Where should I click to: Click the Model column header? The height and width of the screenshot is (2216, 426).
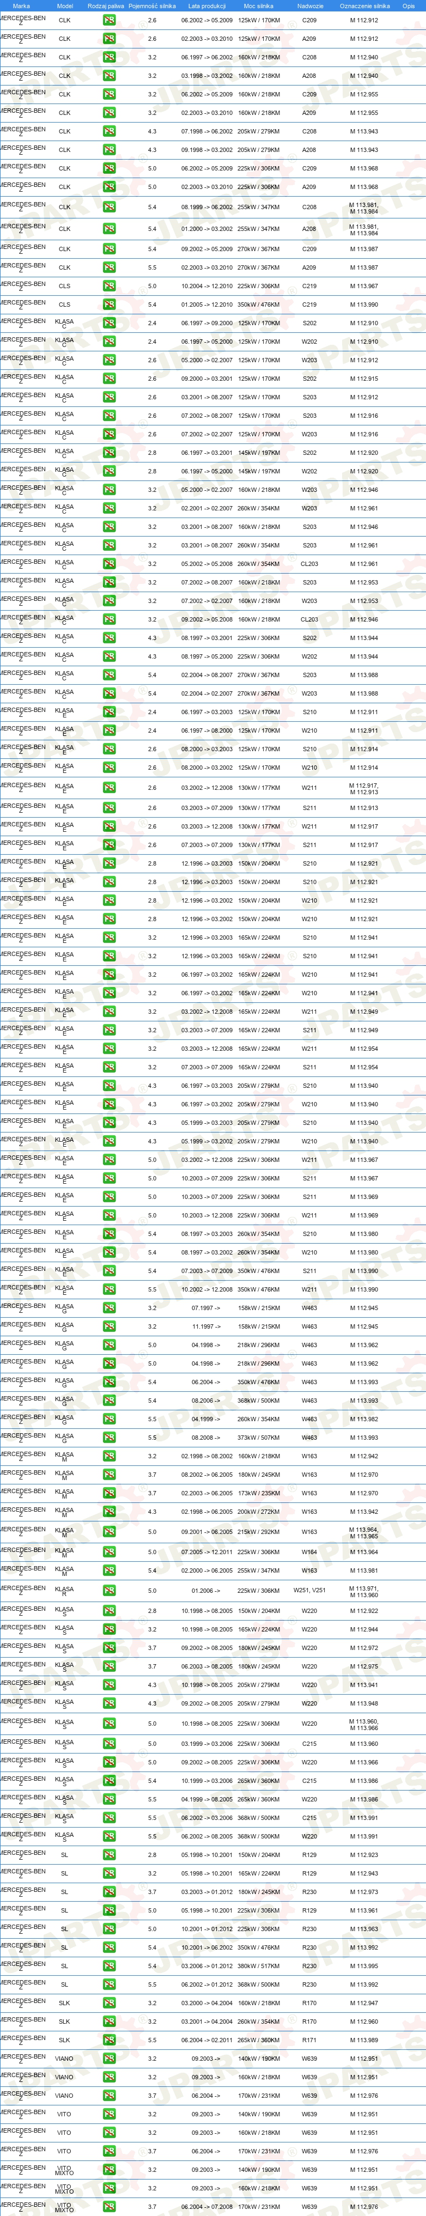pyautogui.click(x=64, y=6)
